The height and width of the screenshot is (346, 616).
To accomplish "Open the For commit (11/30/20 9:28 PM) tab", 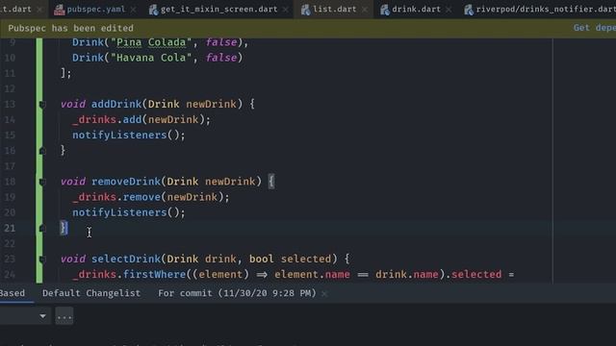I will point(237,293).
